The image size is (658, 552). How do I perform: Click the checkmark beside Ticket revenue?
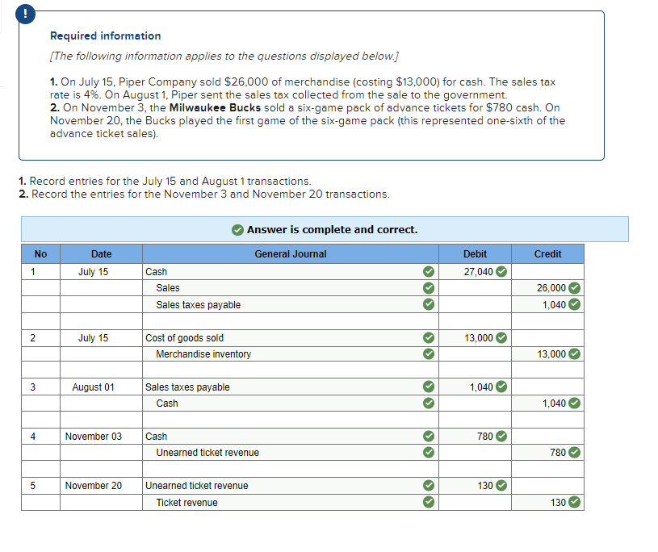tap(428, 501)
